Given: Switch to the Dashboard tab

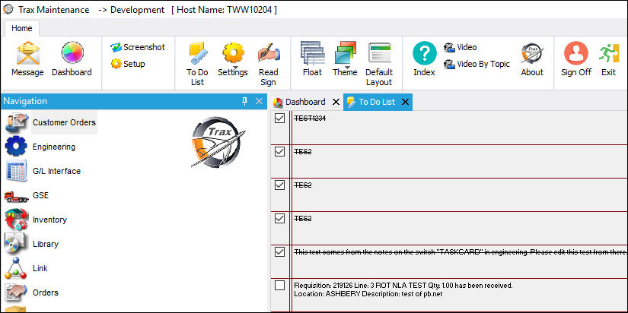Looking at the screenshot, I should point(305,102).
